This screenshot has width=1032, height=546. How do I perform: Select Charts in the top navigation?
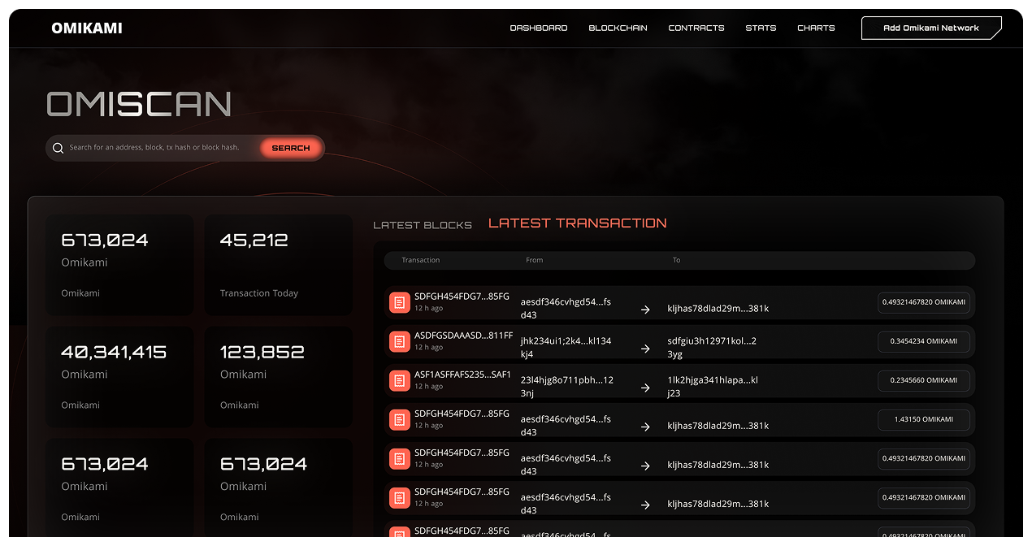click(x=816, y=28)
